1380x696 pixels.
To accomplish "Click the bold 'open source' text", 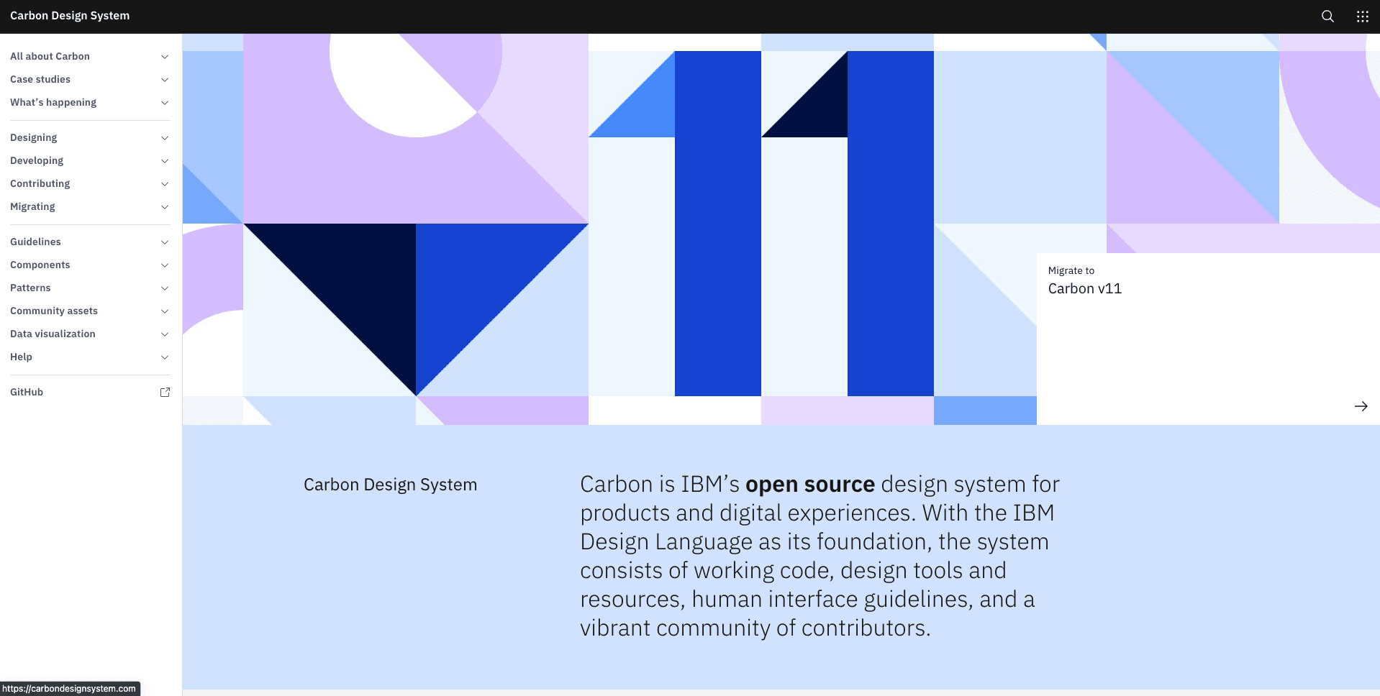I will coord(810,485).
